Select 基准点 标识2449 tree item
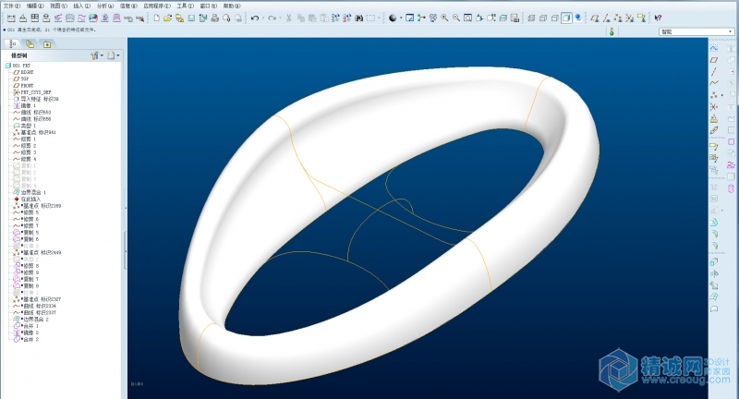 (x=37, y=252)
